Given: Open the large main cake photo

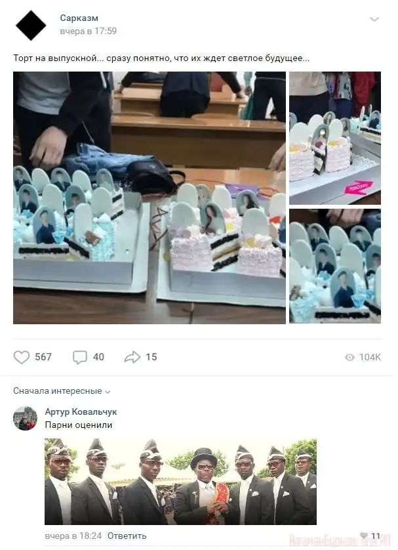Looking at the screenshot, I should click(x=149, y=198).
